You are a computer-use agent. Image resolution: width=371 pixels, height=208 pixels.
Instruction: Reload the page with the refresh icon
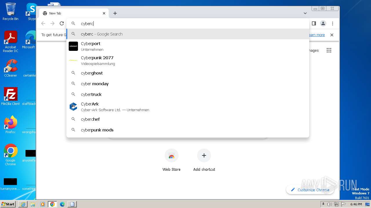pyautogui.click(x=61, y=23)
